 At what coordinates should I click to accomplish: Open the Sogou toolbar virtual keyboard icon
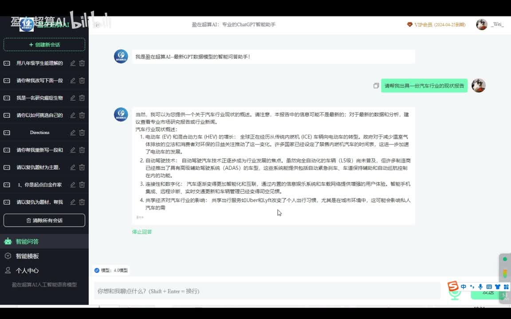[489, 287]
